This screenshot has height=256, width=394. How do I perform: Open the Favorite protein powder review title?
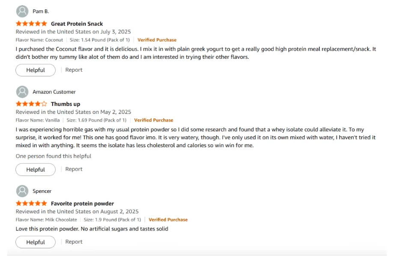83,203
